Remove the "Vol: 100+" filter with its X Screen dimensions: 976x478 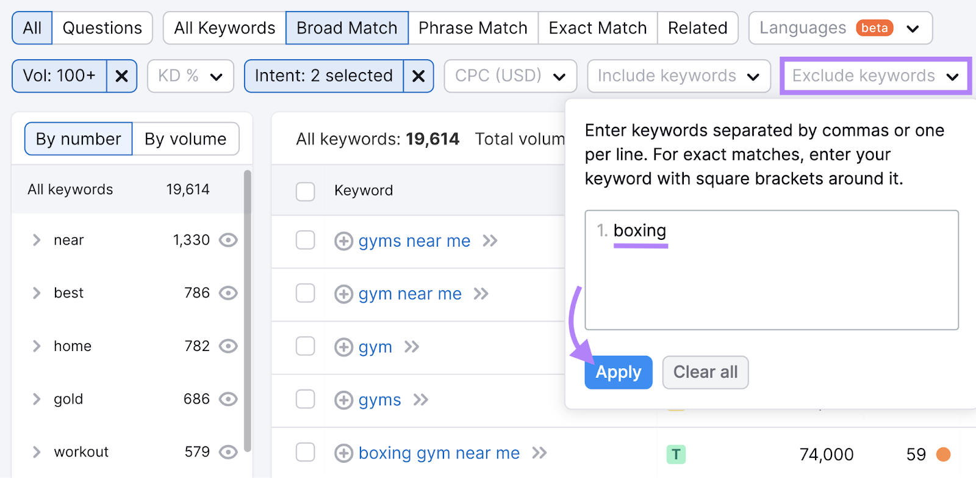pos(121,76)
